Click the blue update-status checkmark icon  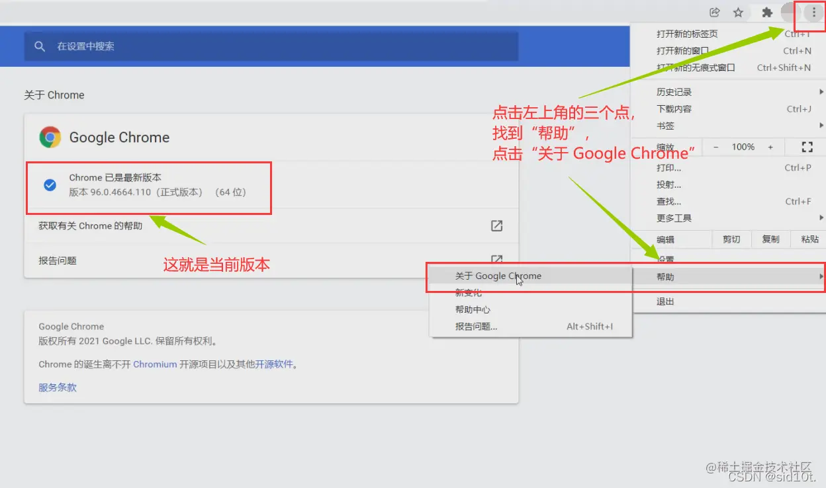coord(50,185)
